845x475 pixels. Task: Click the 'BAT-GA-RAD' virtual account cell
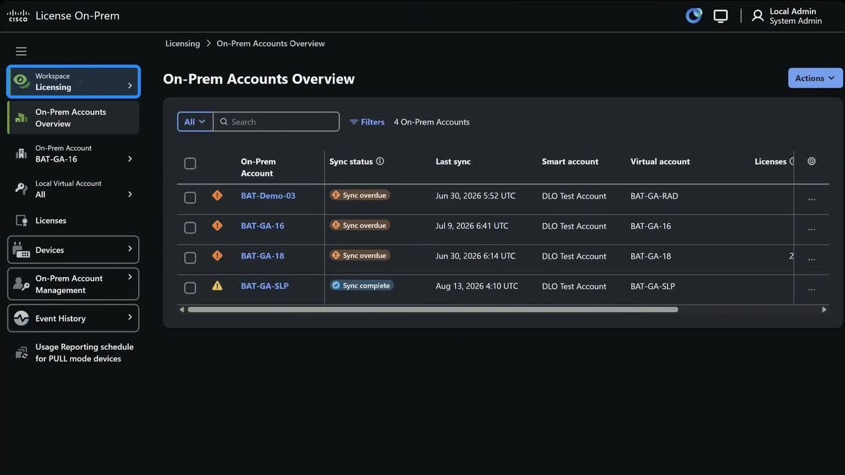point(654,196)
